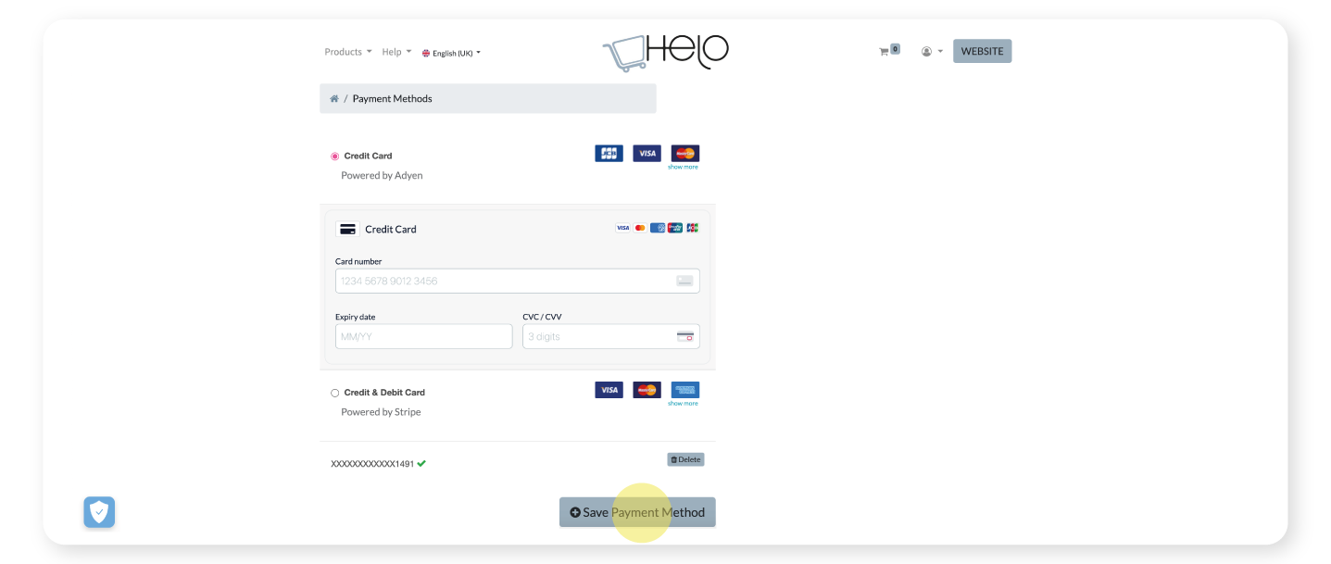The height and width of the screenshot is (564, 1331).
Task: Click the Mastercard logo for Adyen option
Action: [685, 153]
